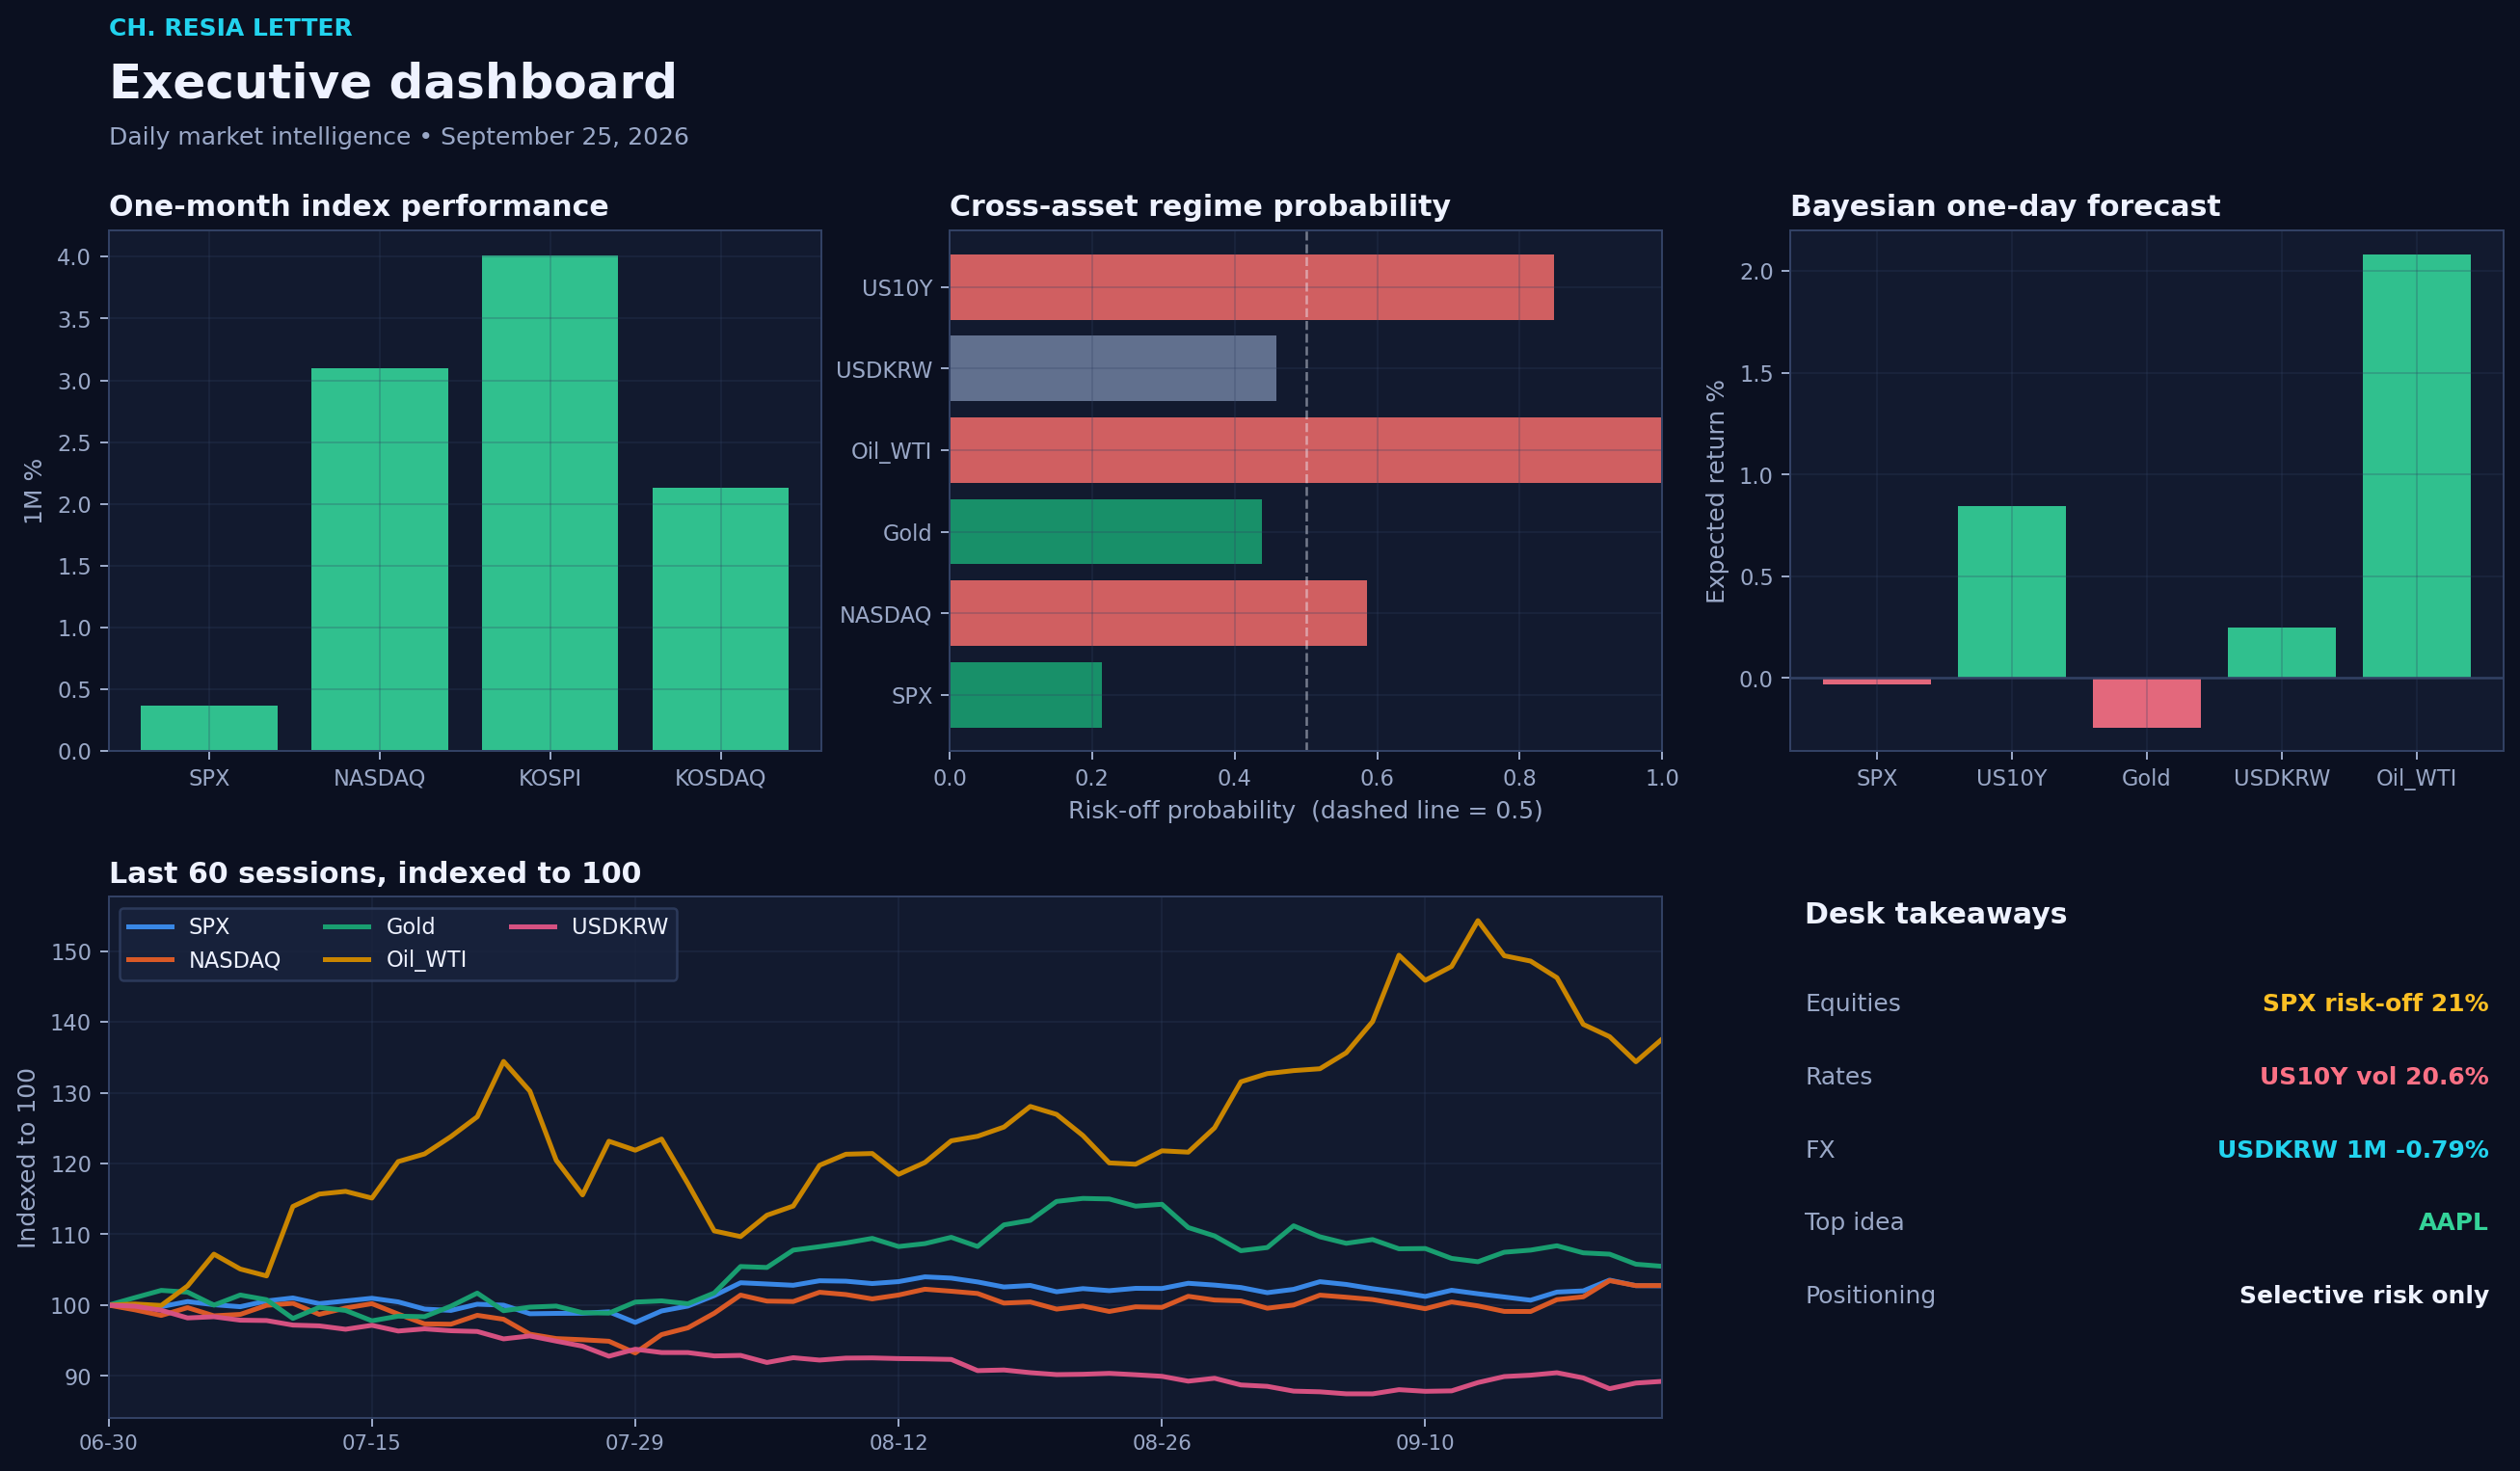Select the KOSPI bar in one-month performance chart
This screenshot has height=1471, width=2520.
pos(550,503)
